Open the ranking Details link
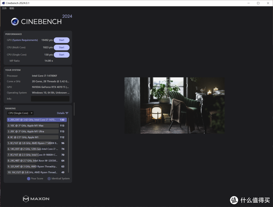This screenshot has width=273, height=207. (61, 113)
